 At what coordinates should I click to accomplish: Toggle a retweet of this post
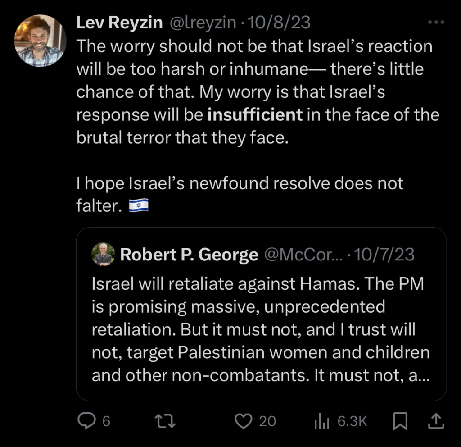(x=165, y=421)
